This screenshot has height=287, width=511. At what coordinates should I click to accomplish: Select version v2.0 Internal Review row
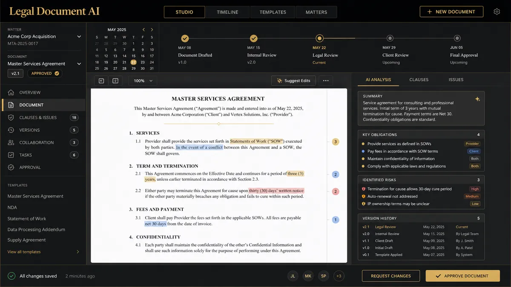pos(421,234)
